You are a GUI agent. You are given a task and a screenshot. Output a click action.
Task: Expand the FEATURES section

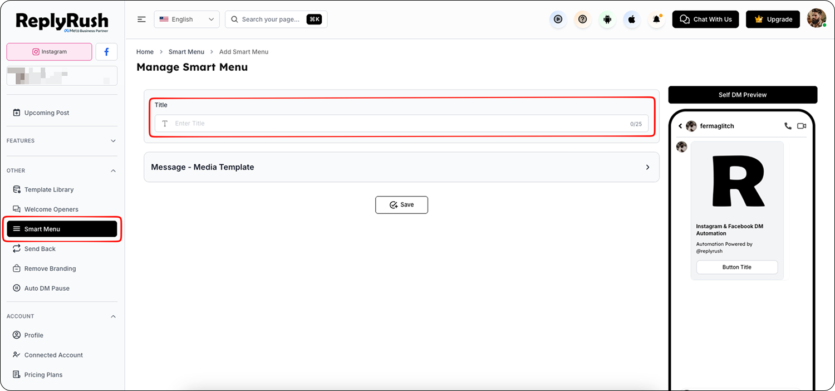pyautogui.click(x=62, y=141)
